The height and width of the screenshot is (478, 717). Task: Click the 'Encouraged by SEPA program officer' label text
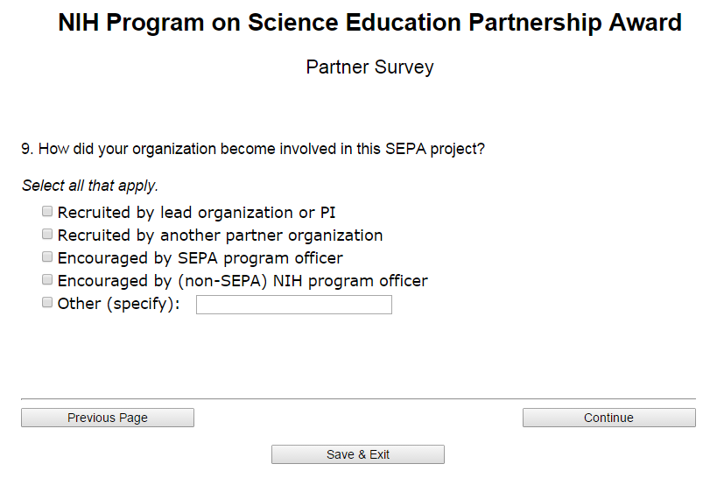tap(200, 258)
